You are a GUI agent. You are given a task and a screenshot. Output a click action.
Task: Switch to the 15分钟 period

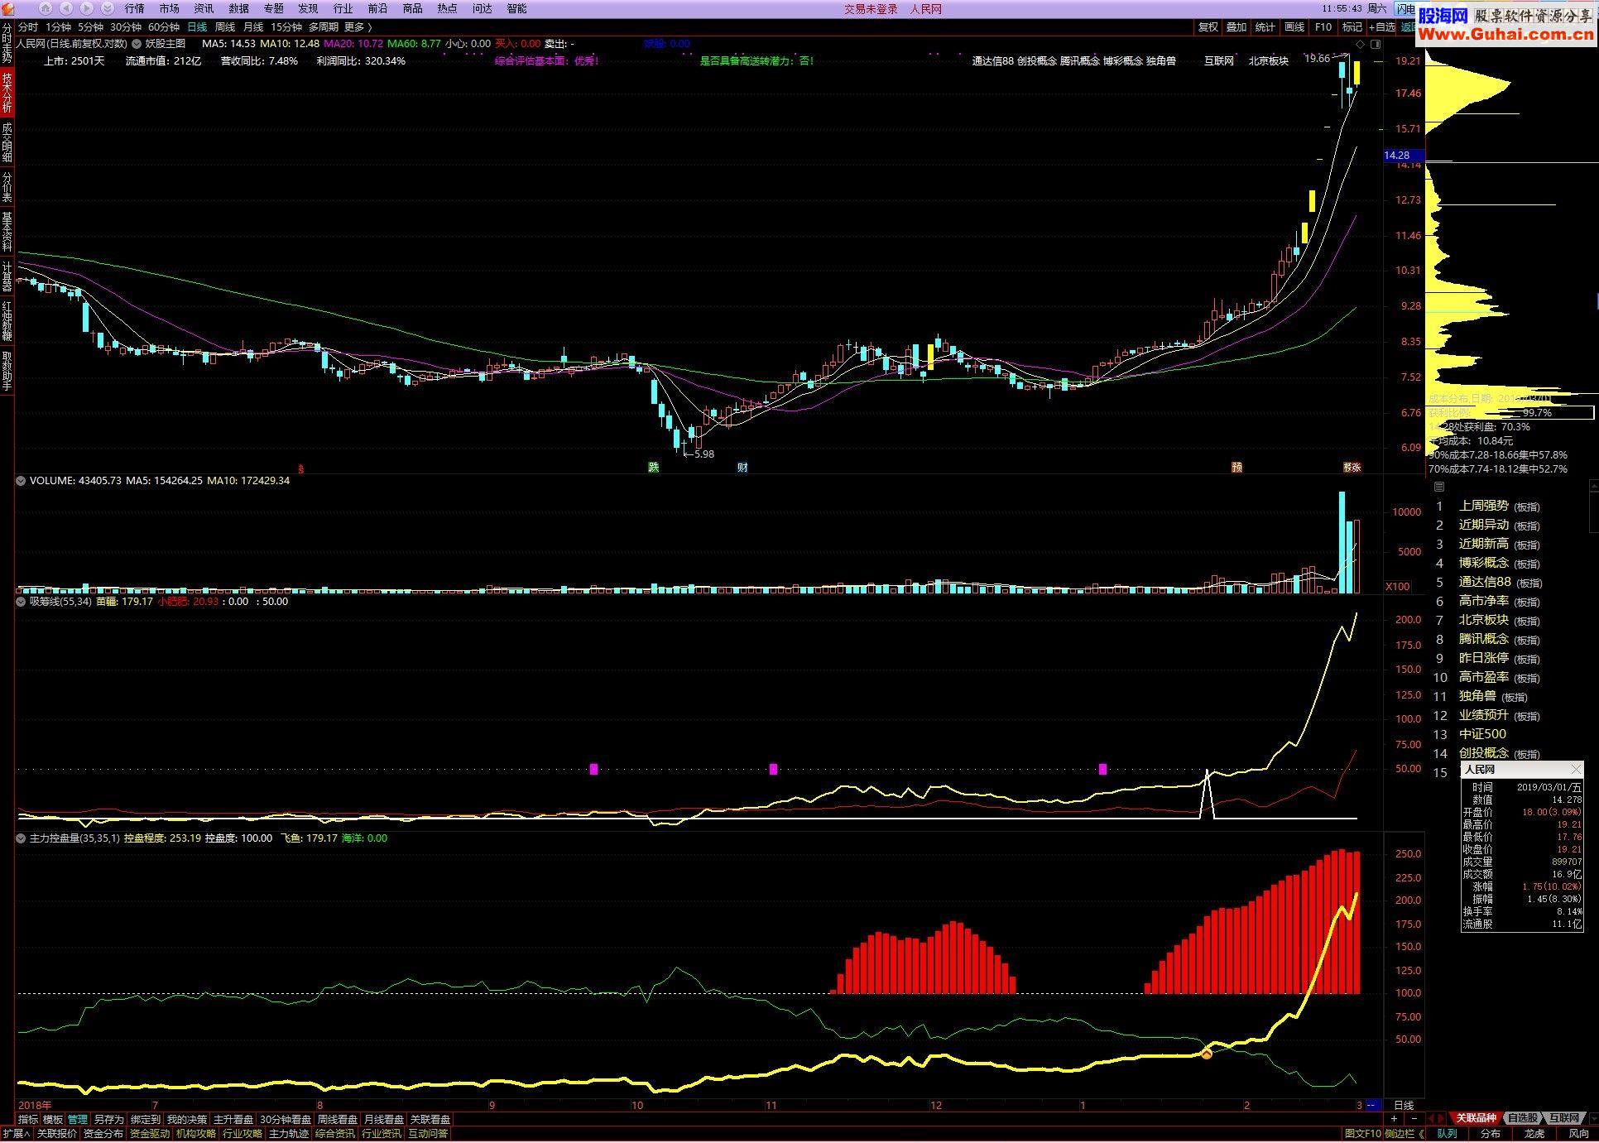(286, 27)
